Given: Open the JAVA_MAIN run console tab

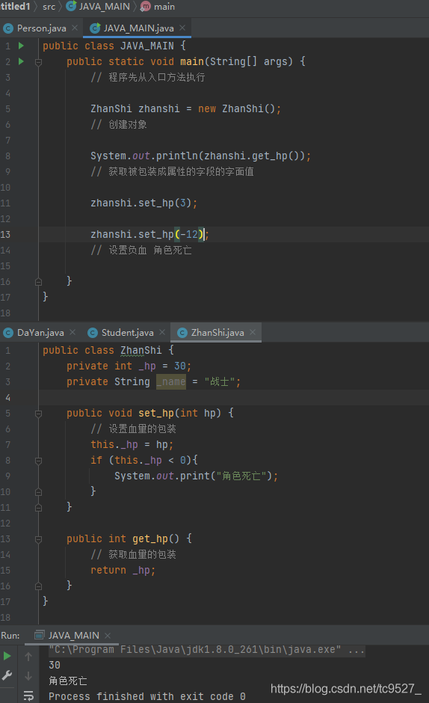Looking at the screenshot, I should (x=73, y=635).
